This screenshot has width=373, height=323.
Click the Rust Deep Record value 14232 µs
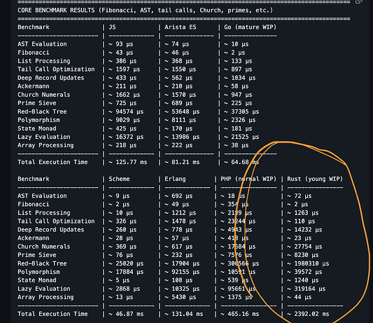pyautogui.click(x=305, y=230)
